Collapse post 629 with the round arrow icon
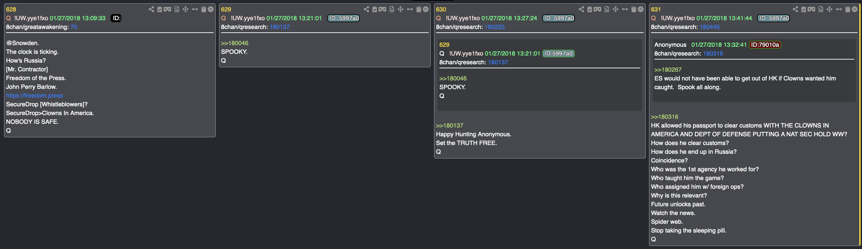The width and height of the screenshot is (862, 249). tap(426, 9)
